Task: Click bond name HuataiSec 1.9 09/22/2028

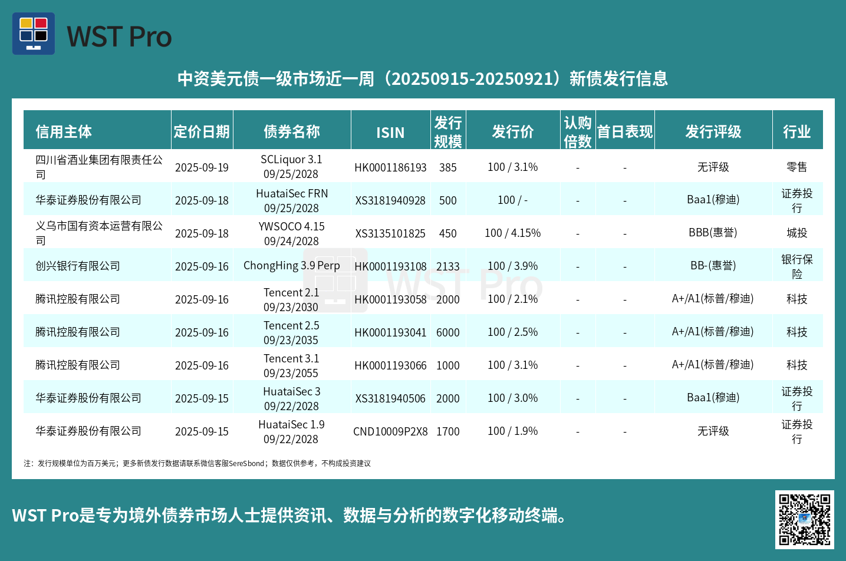Action: point(291,432)
